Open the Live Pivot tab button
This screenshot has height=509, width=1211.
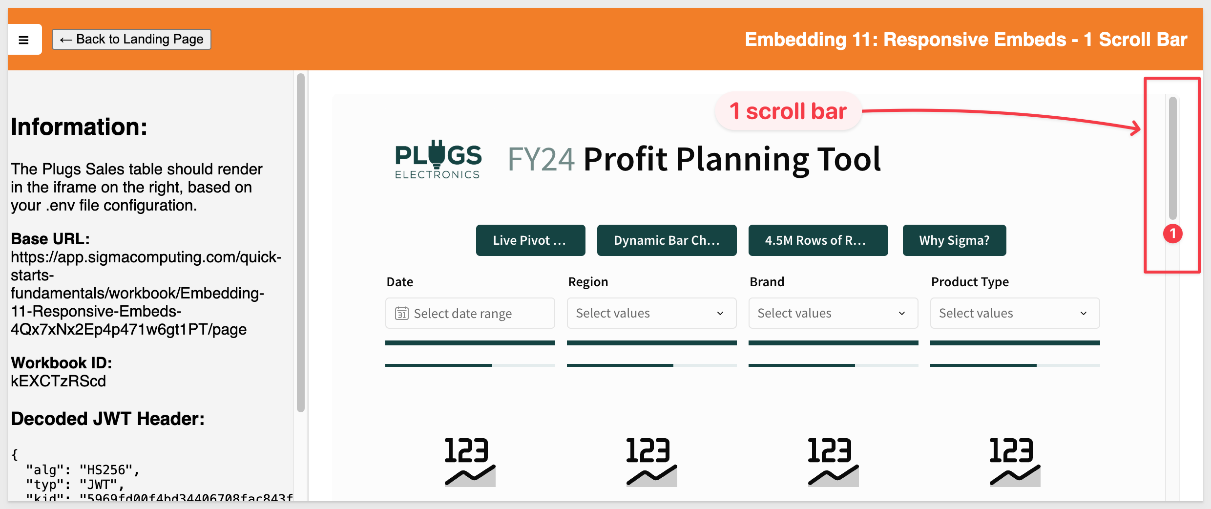coord(530,240)
